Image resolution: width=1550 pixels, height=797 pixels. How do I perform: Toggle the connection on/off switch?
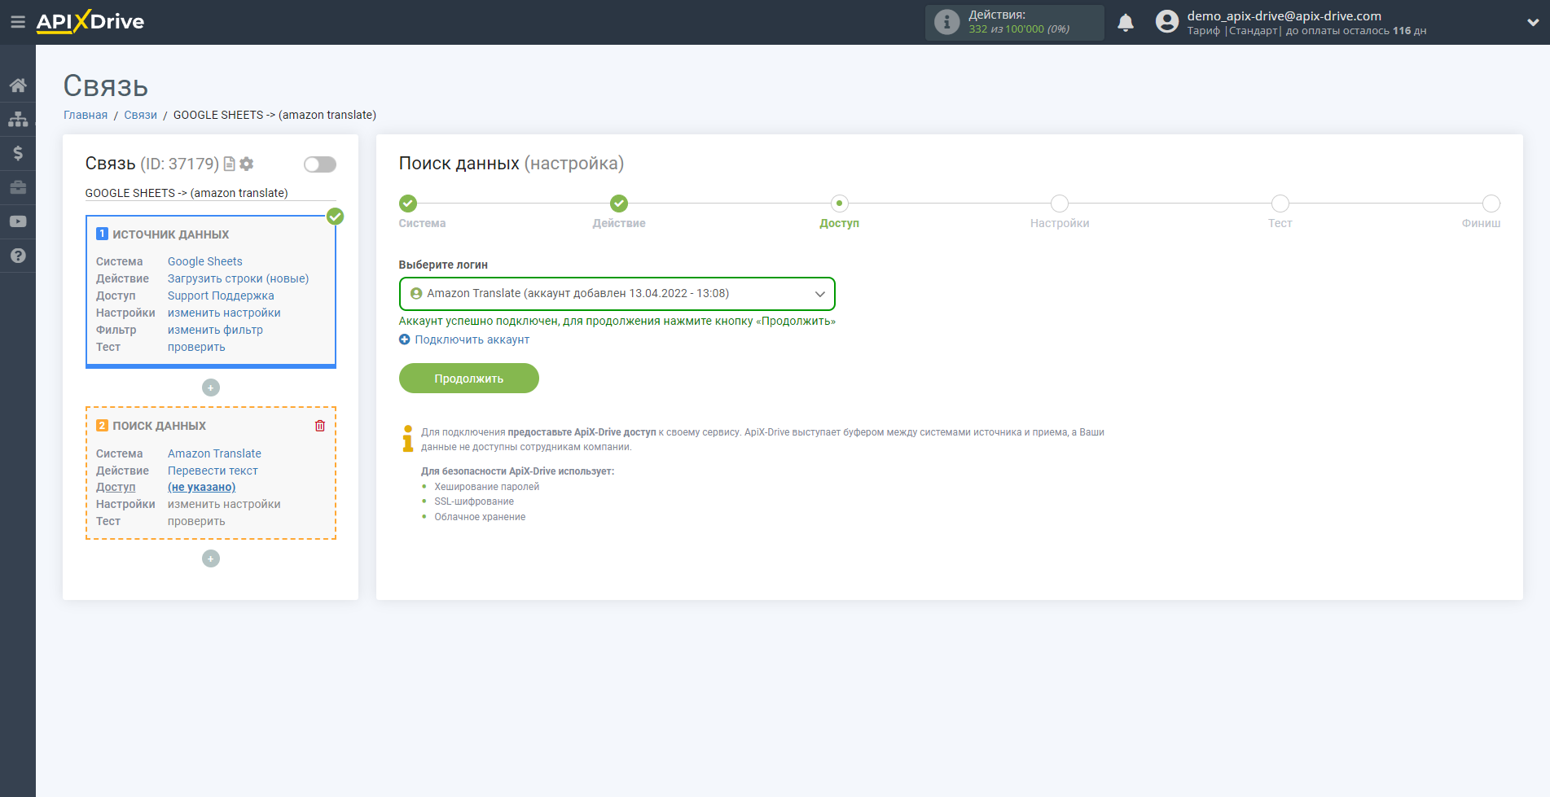coord(320,164)
